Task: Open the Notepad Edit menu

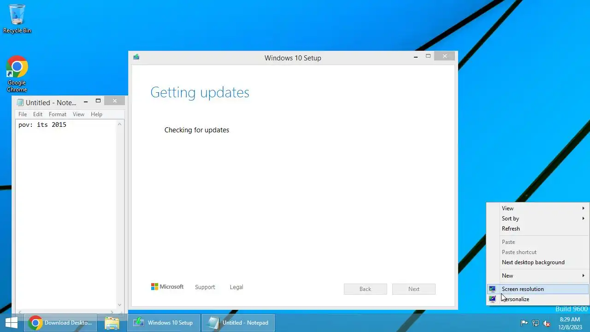Action: (38, 114)
